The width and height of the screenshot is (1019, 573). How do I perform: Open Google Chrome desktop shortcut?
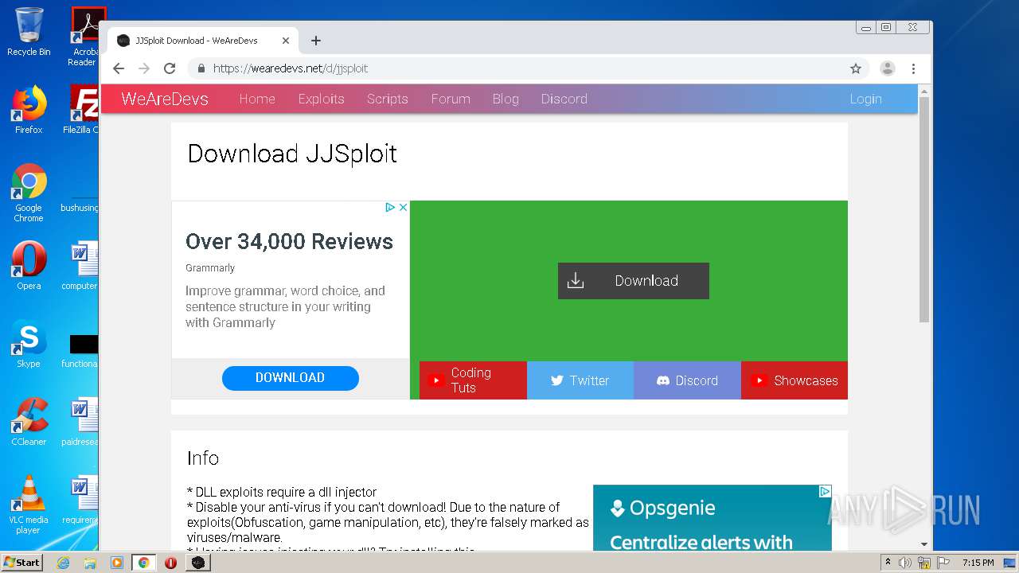pyautogui.click(x=29, y=193)
